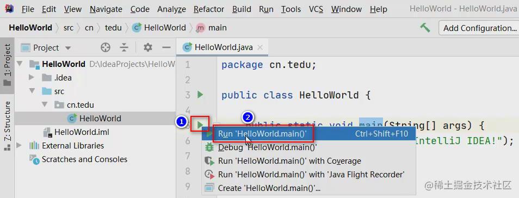Viewport: 519px width, 198px height.
Task: Click line number 1 in the gutter
Action: (x=188, y=65)
